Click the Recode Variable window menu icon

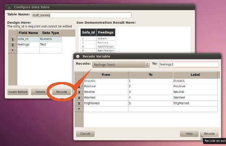pos(78,56)
